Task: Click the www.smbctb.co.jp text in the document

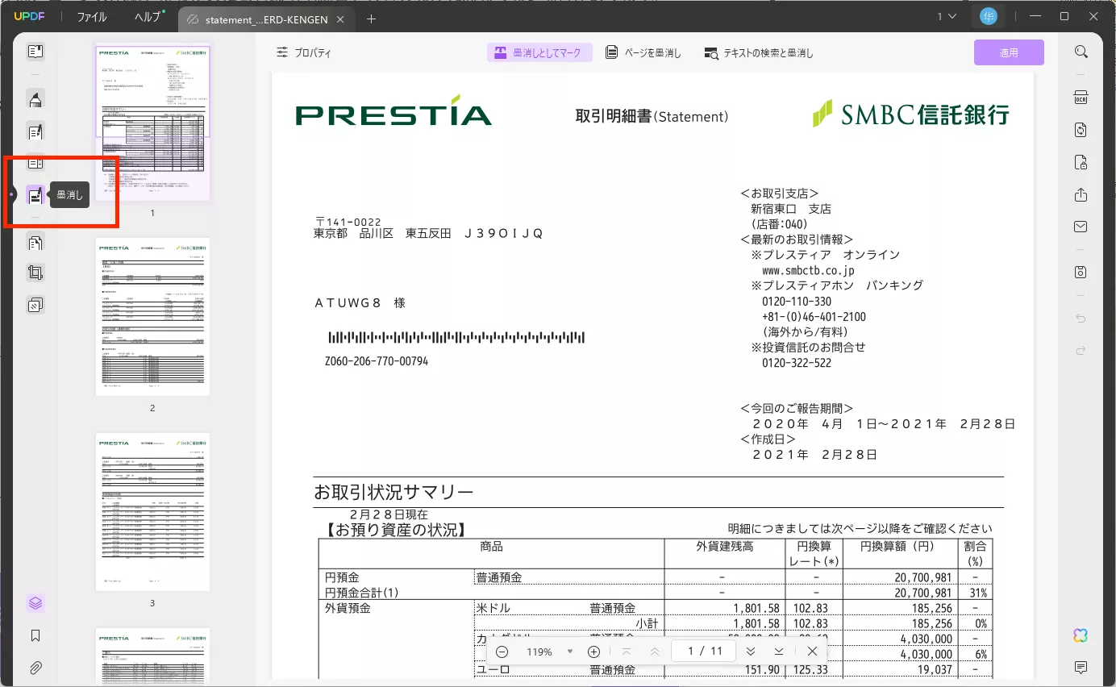Action: [x=808, y=271]
